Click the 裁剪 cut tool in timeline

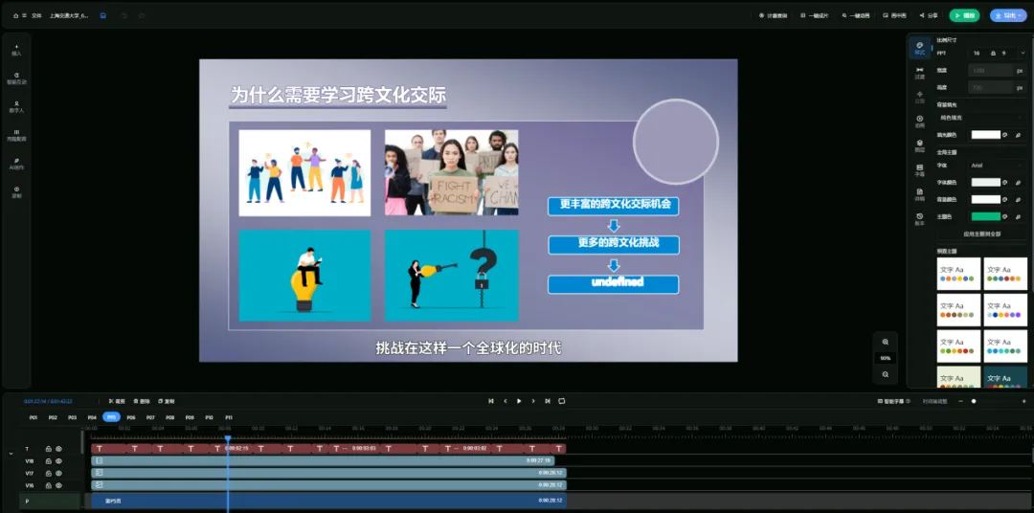click(x=117, y=401)
